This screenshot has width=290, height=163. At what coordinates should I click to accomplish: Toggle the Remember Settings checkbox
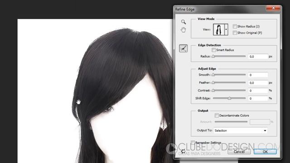[193, 143]
